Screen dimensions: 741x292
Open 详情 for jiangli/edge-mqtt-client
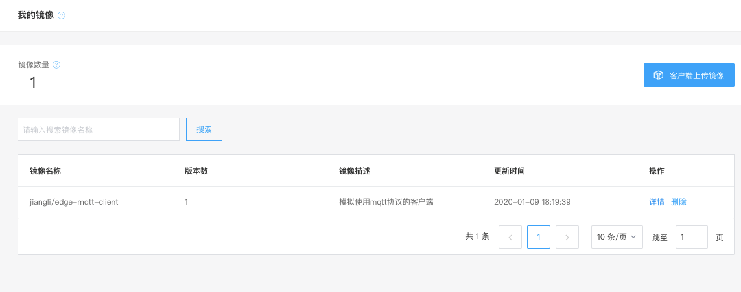tap(657, 202)
